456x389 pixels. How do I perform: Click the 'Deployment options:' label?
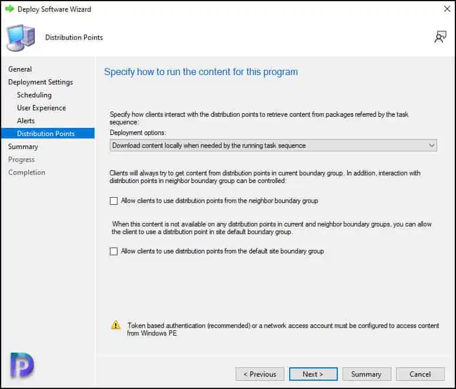click(138, 133)
